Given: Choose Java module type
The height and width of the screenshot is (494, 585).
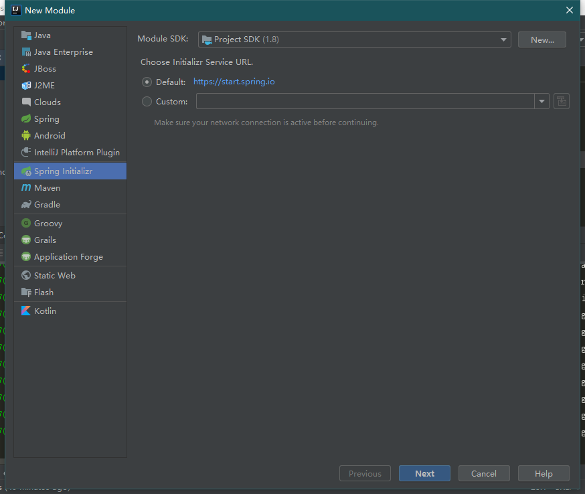Looking at the screenshot, I should 70,35.
